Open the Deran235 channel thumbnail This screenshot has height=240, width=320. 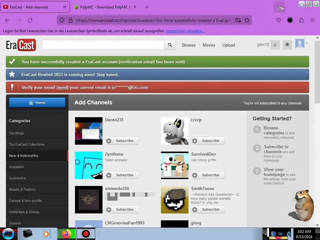point(88,131)
